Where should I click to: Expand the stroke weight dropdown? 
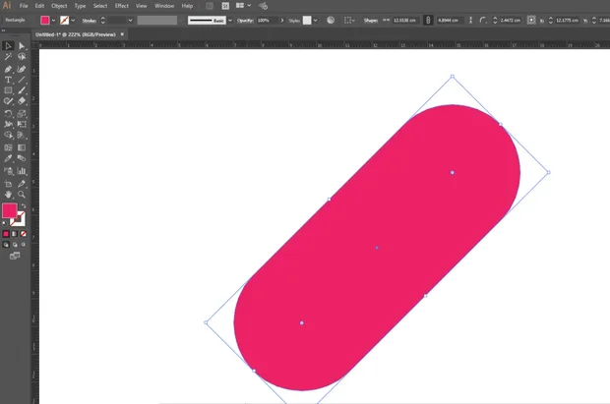130,21
